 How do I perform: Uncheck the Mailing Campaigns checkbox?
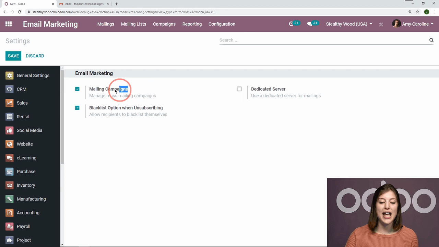(x=77, y=89)
